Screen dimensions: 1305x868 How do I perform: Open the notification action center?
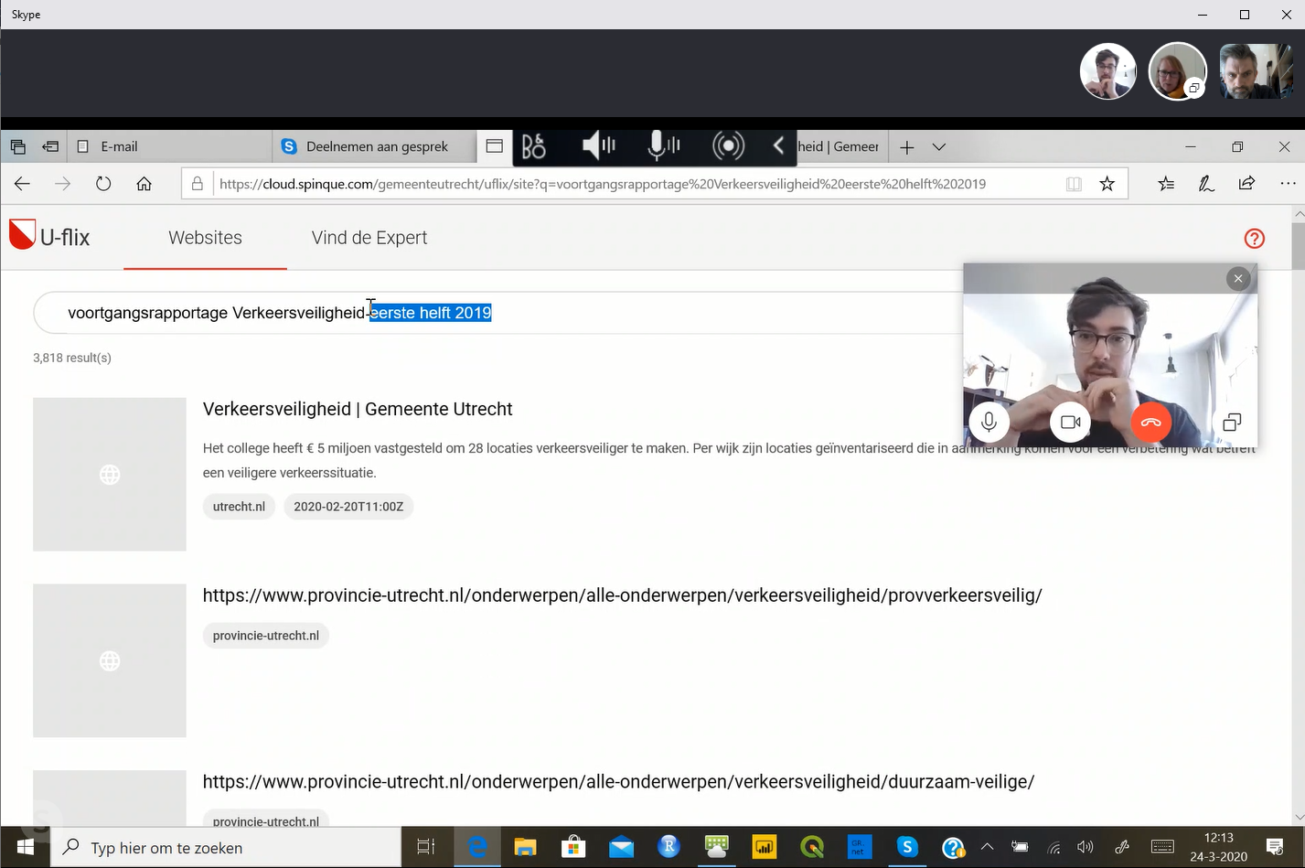tap(1276, 848)
